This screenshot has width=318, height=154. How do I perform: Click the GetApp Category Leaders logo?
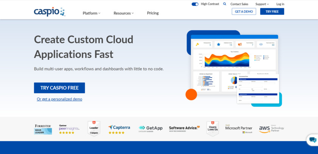point(151,129)
